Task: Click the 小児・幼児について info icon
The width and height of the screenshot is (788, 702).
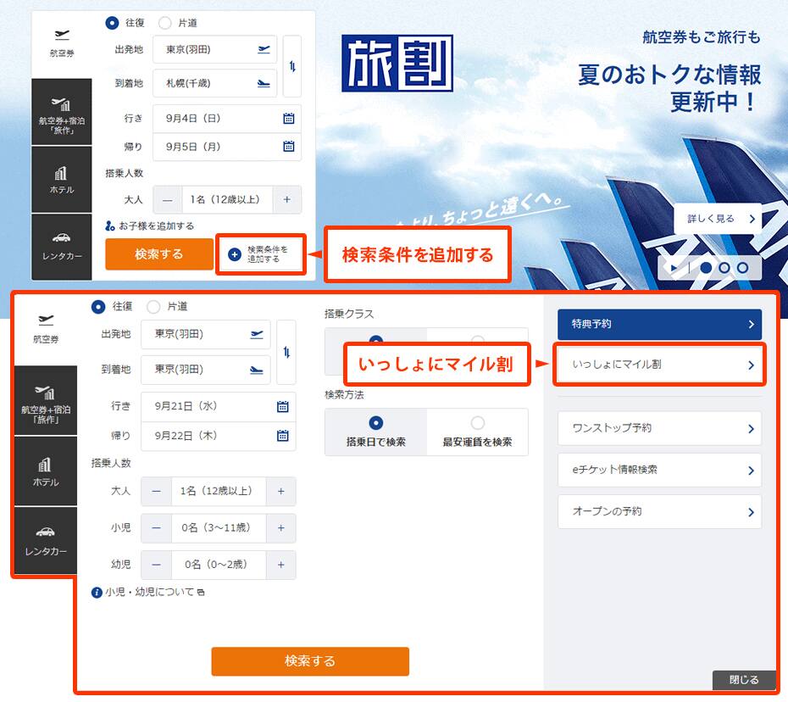Action: click(97, 592)
